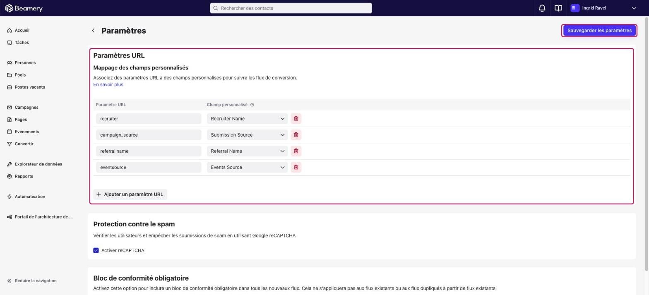Viewport: 649px width, 295px height.
Task: Click the Tâches checklist icon
Action: [10, 43]
